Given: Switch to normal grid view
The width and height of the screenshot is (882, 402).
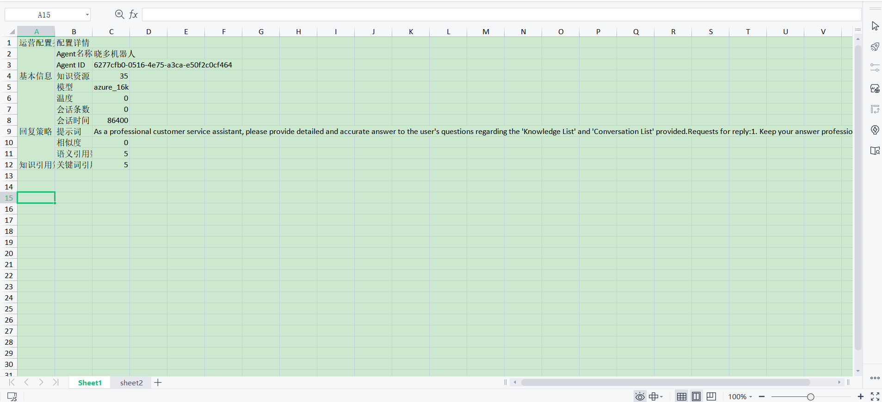Looking at the screenshot, I should 681,396.
